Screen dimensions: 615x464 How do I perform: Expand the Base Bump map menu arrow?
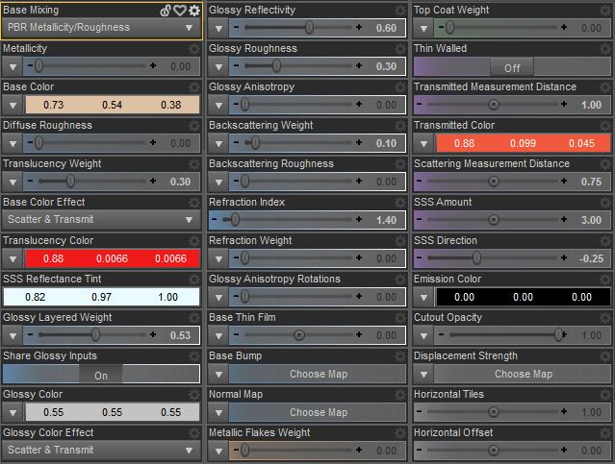coord(218,374)
